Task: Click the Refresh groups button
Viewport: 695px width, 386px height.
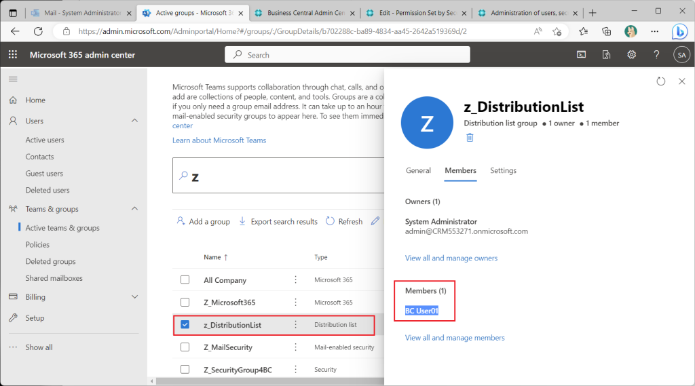Action: [344, 221]
